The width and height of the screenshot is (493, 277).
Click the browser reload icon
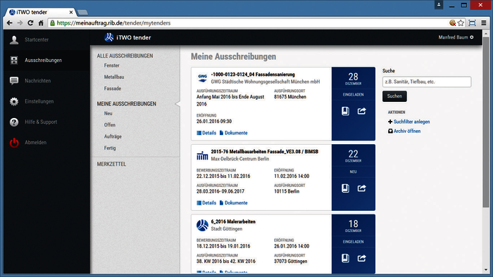(30, 23)
